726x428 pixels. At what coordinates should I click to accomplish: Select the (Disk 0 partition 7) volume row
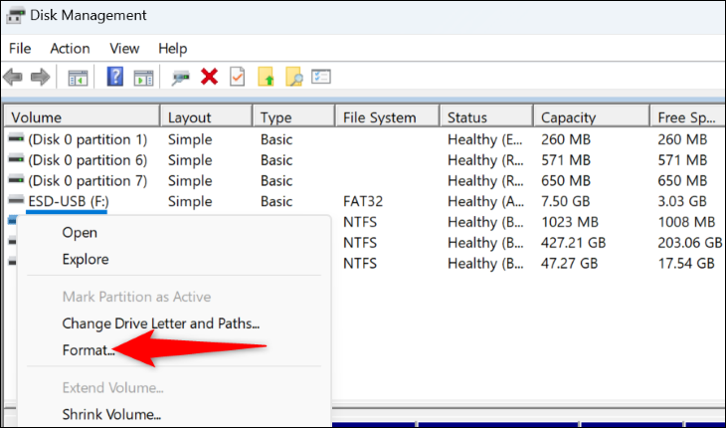tap(88, 180)
